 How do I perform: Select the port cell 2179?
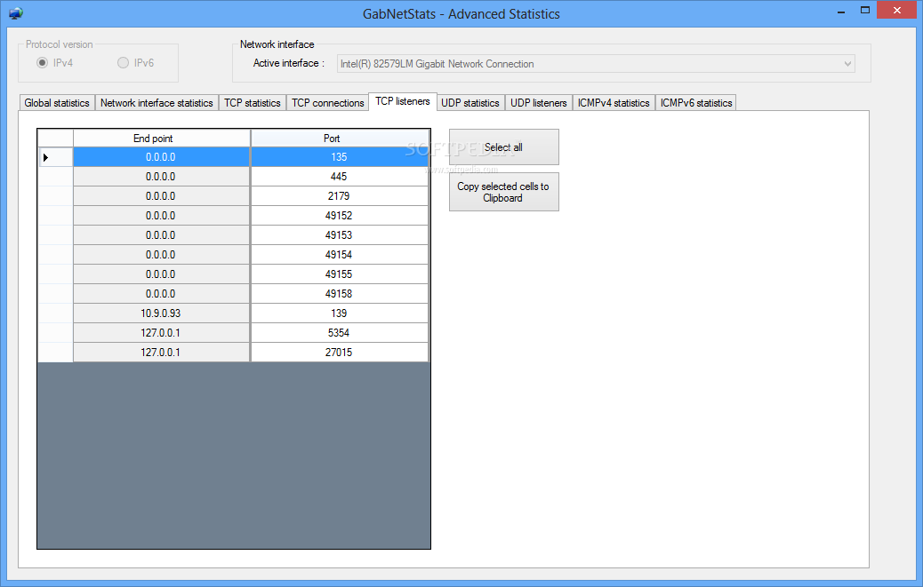(339, 196)
